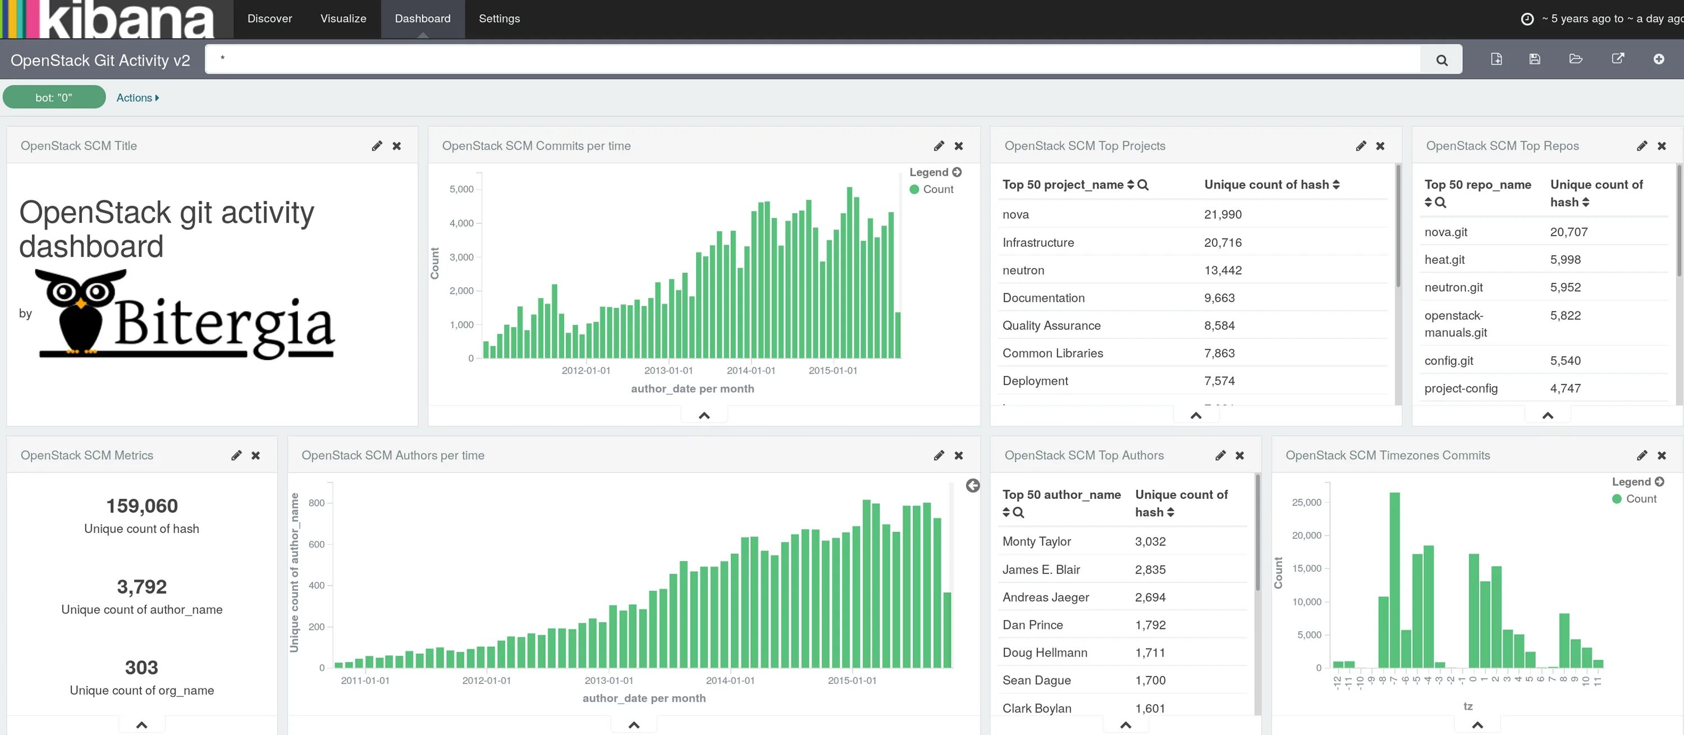Click the New Dashboard icon
This screenshot has width=1684, height=735.
coord(1496,59)
